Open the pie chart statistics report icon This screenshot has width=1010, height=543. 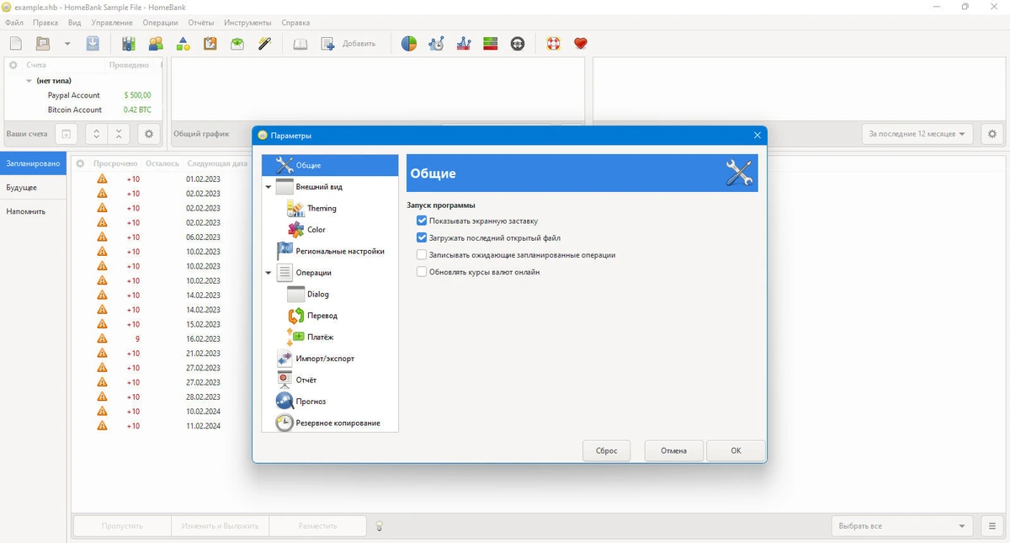409,44
